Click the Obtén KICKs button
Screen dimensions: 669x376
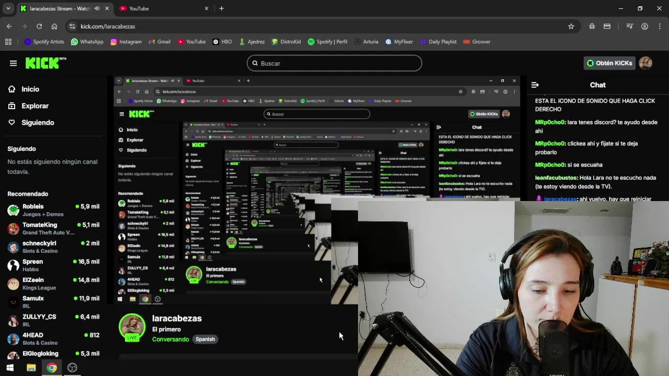point(609,63)
